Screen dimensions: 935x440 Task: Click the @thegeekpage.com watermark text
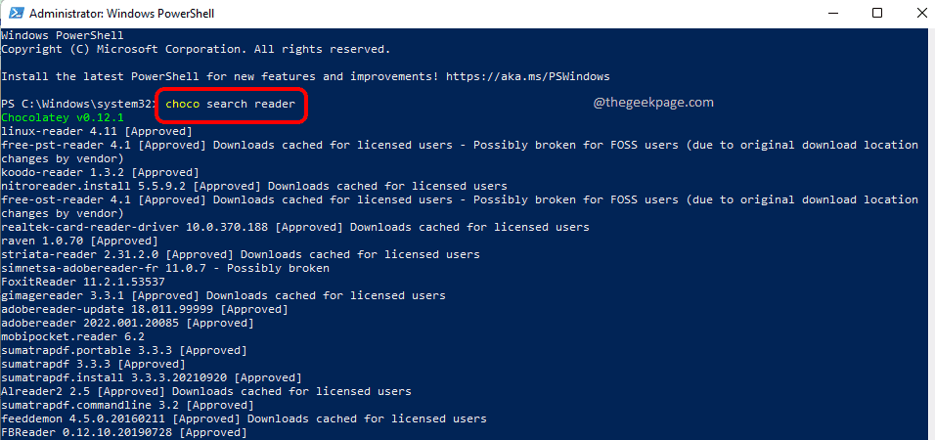[653, 102]
